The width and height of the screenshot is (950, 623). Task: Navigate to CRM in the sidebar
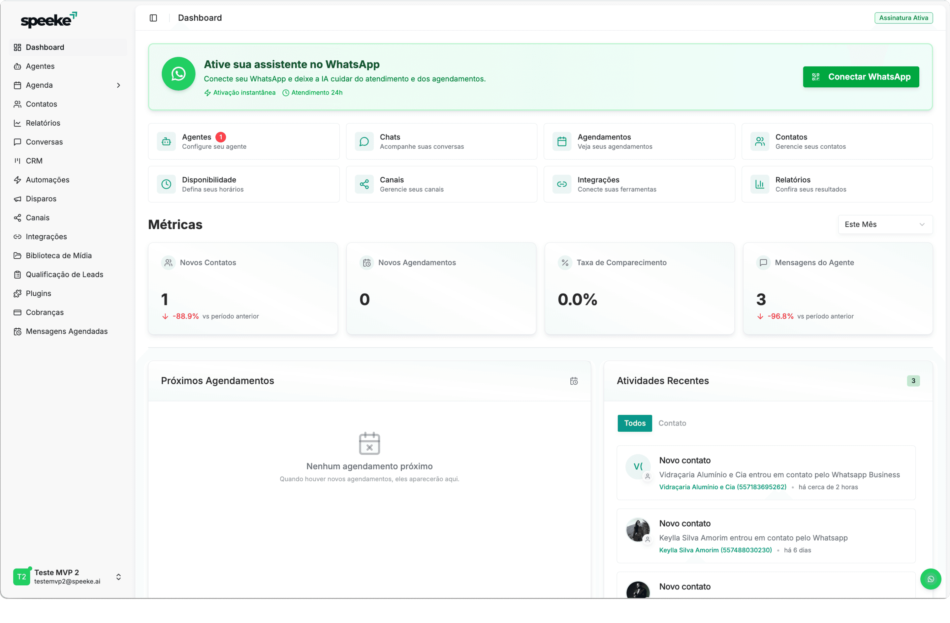pos(68,161)
